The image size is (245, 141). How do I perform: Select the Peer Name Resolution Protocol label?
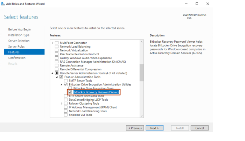pyautogui.click(x=79, y=54)
